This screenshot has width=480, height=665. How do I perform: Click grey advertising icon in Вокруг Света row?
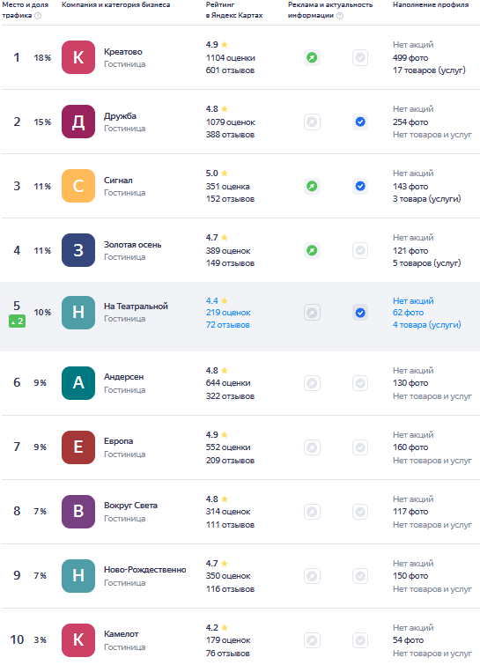pos(312,512)
